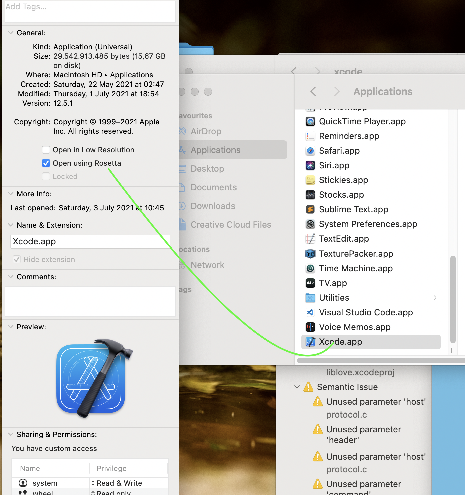Click the QuickTime Player.app file name
The width and height of the screenshot is (465, 495).
tap(362, 121)
